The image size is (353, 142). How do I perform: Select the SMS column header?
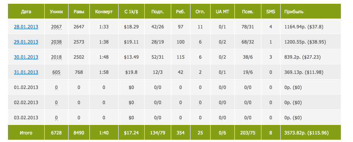coord(270,11)
